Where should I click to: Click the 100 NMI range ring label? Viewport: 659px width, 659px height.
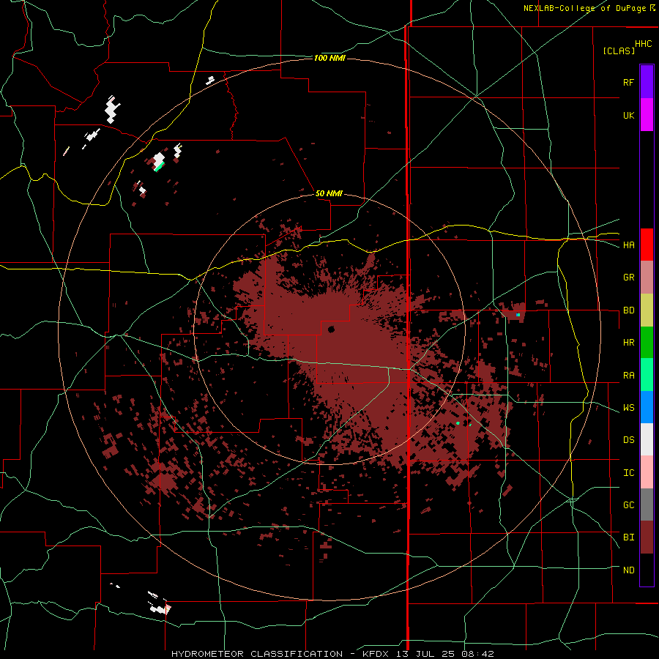[329, 58]
